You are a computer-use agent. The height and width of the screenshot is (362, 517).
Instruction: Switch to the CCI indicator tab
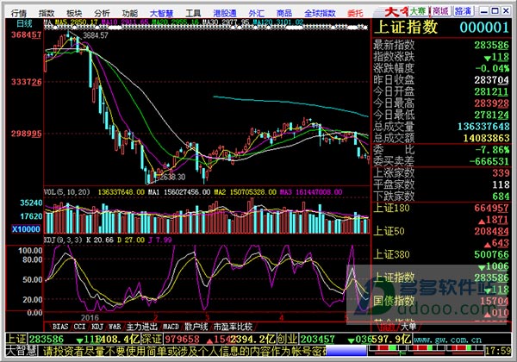80,327
